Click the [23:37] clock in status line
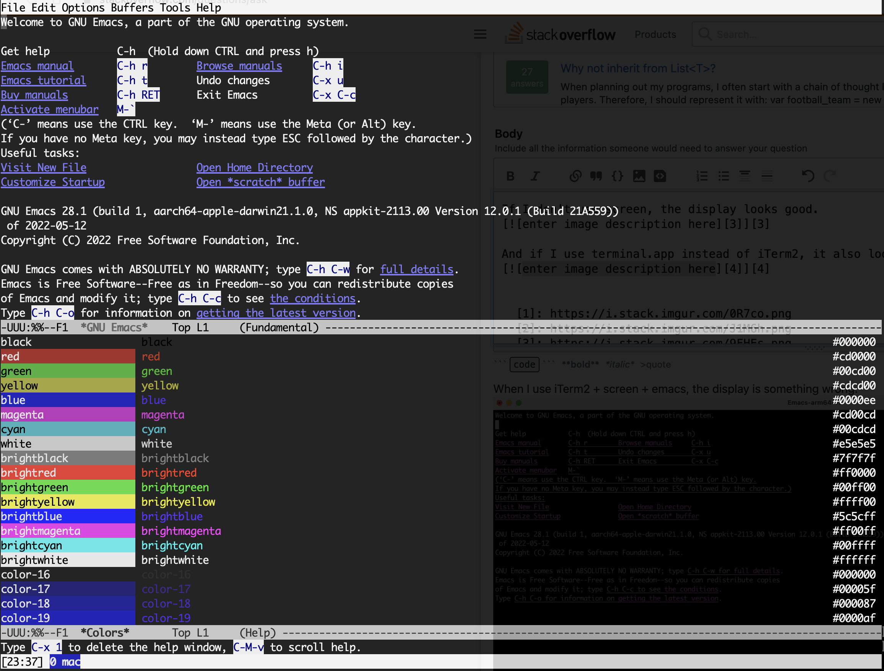 pos(22,661)
